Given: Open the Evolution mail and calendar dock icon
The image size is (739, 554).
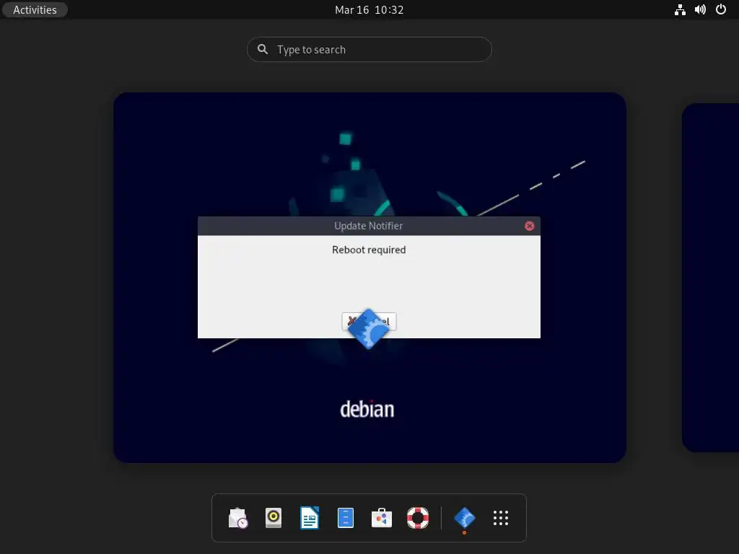Looking at the screenshot, I should [238, 518].
